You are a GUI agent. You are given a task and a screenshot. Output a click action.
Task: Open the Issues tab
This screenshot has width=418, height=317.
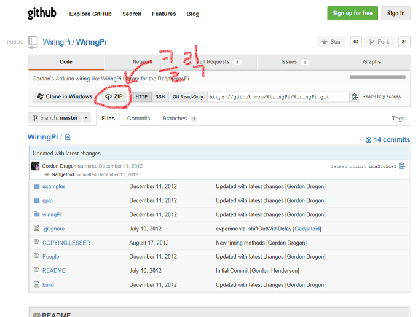pyautogui.click(x=295, y=62)
